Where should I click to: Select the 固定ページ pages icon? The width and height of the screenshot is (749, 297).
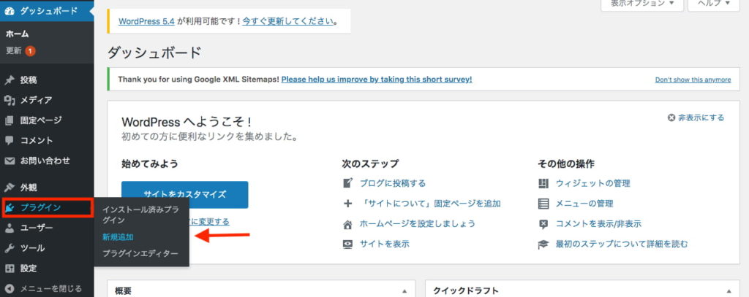coord(10,120)
